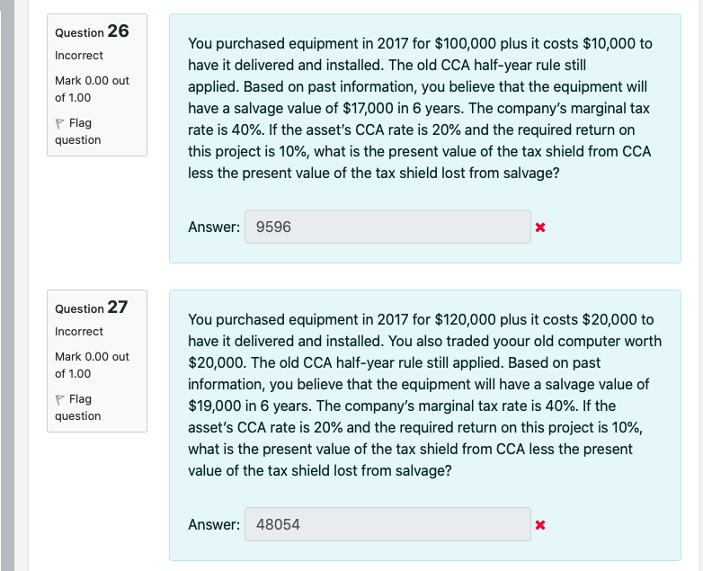Click the $100,000 equipment question text
The height and width of the screenshot is (571, 703).
coord(420,108)
